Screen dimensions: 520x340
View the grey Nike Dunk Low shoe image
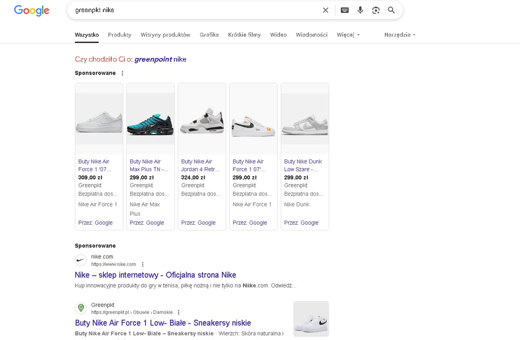(305, 119)
